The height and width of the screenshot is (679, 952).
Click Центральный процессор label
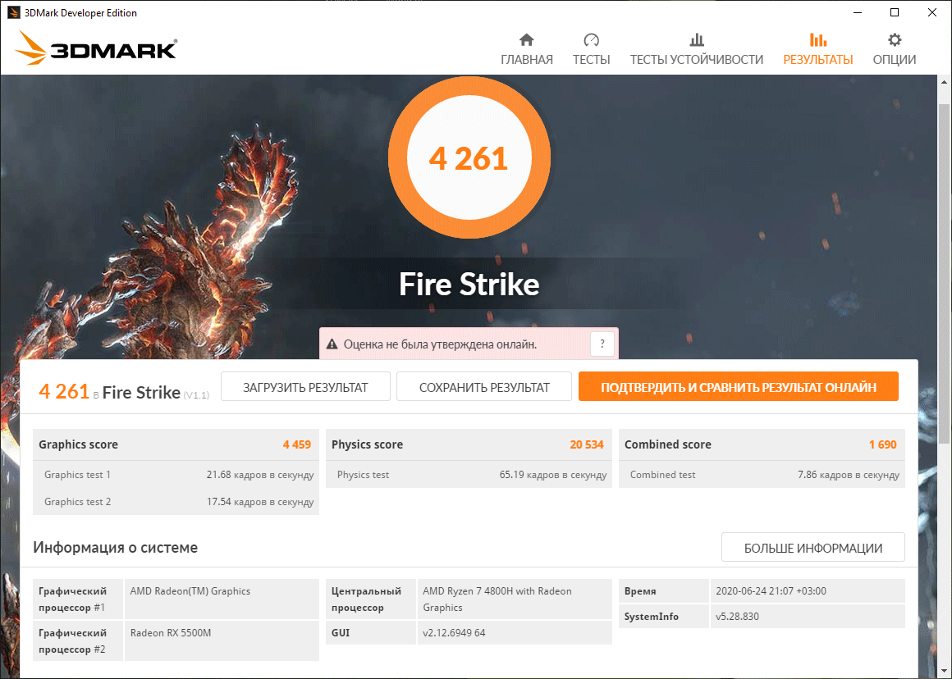366,599
